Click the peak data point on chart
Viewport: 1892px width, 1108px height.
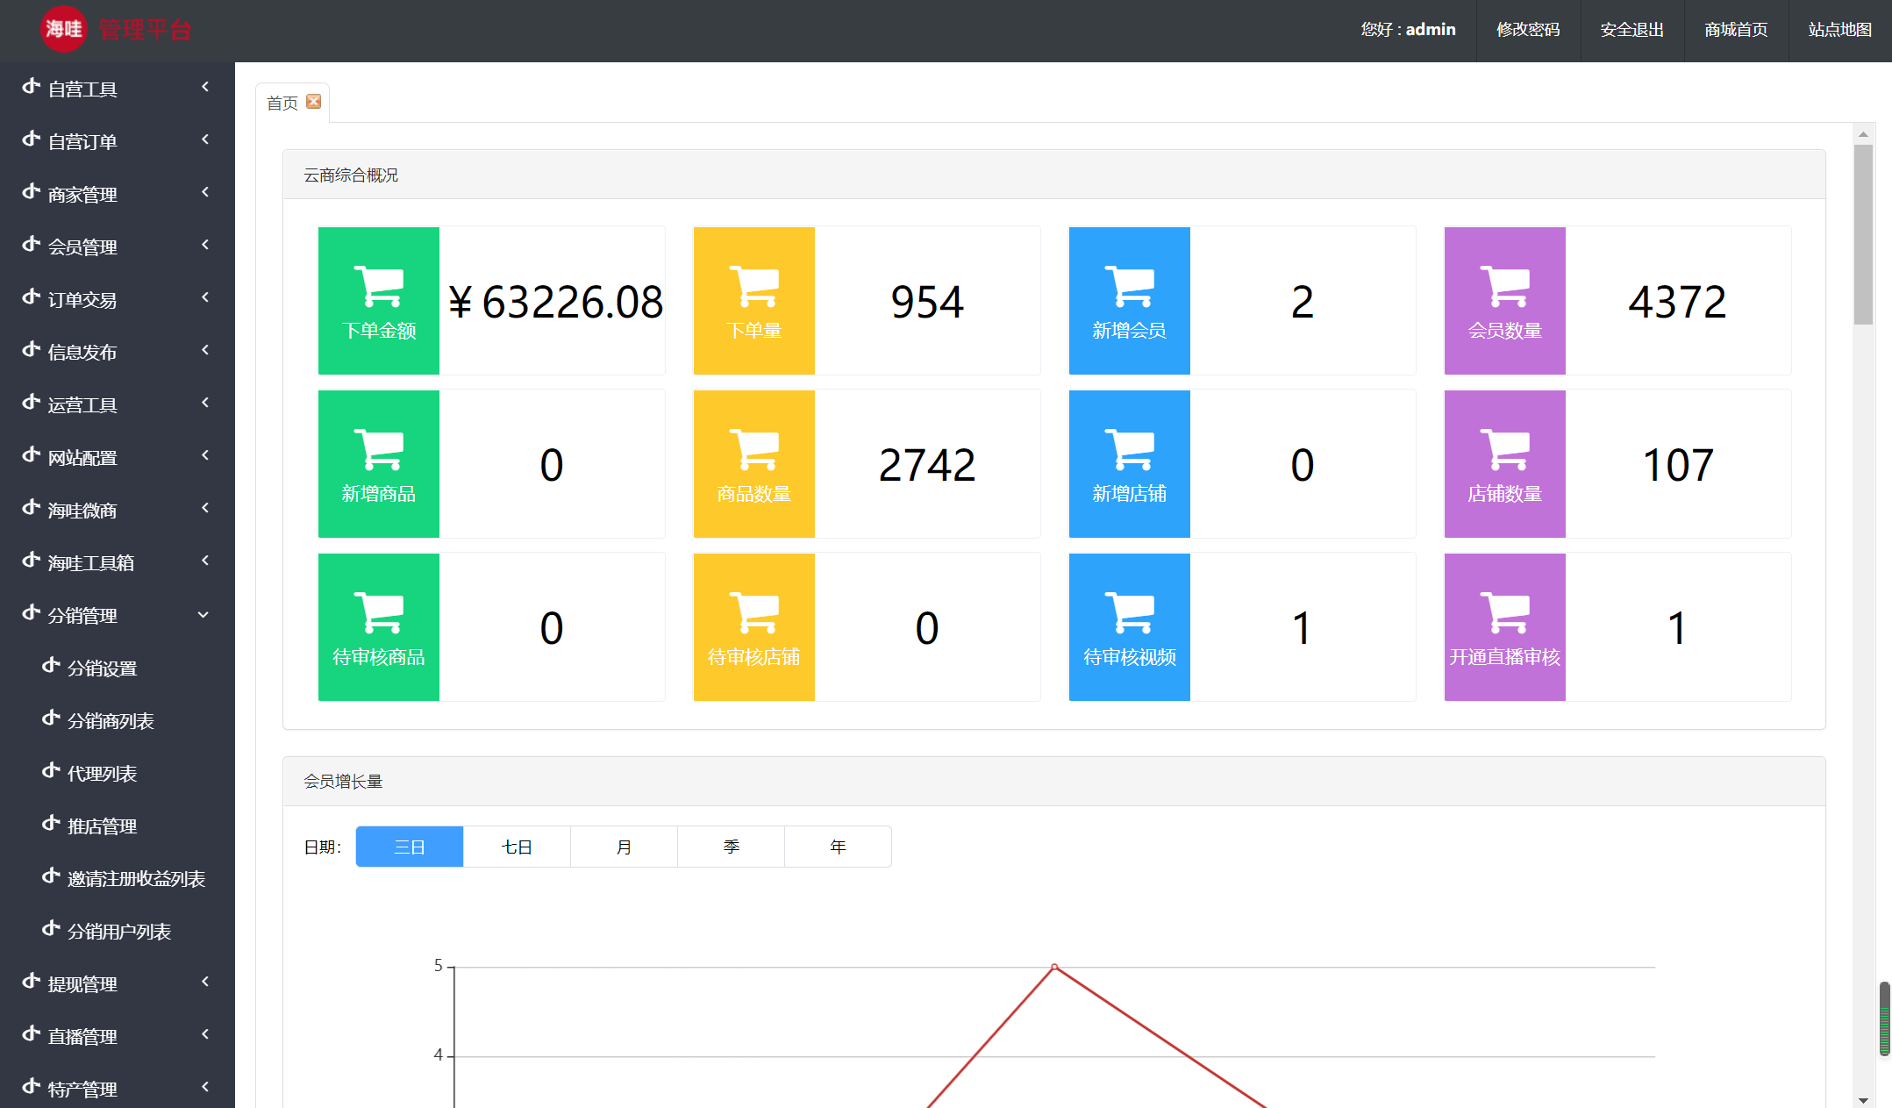tap(1054, 967)
